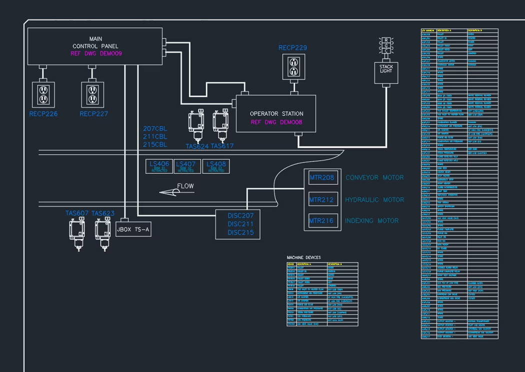
Task: Pick the TAS623 device symbol
Action: click(103, 234)
